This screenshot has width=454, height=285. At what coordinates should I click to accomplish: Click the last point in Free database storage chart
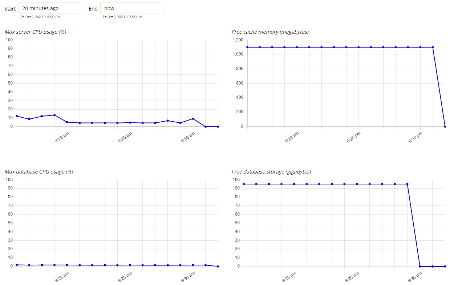point(445,266)
